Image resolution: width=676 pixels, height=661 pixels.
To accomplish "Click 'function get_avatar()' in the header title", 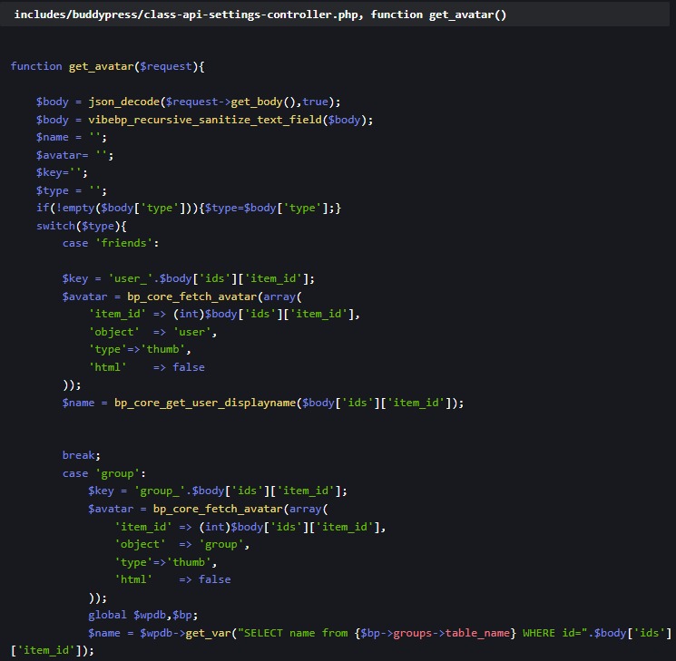I will point(438,15).
